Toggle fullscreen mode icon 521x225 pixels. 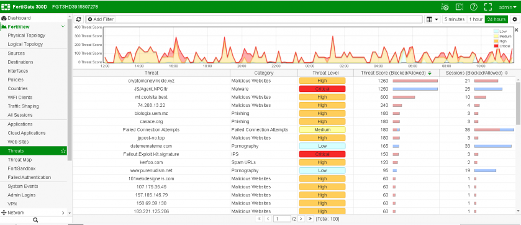[487, 7]
